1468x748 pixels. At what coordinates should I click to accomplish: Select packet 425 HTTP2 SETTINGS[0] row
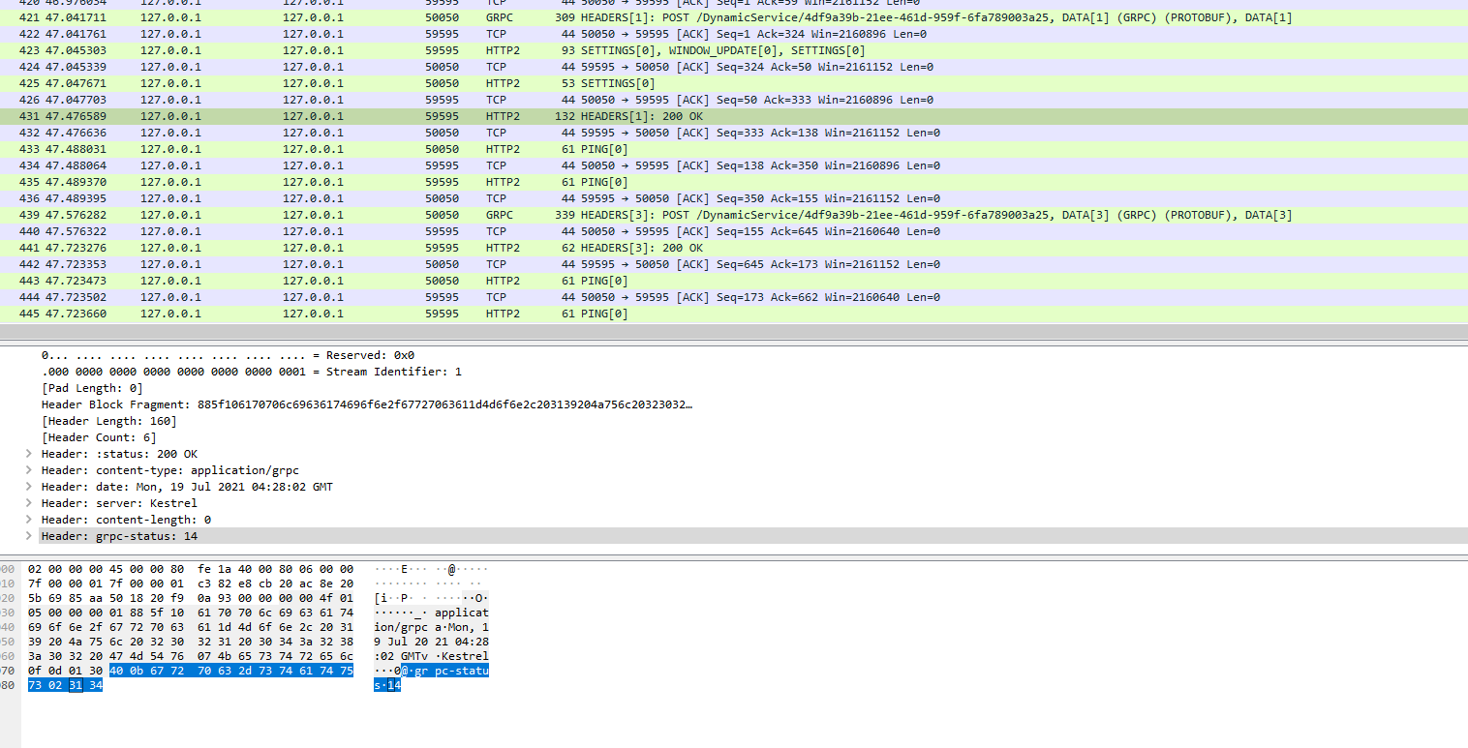coord(678,84)
